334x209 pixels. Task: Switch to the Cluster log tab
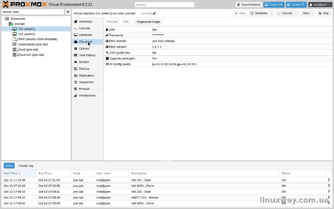(26, 166)
